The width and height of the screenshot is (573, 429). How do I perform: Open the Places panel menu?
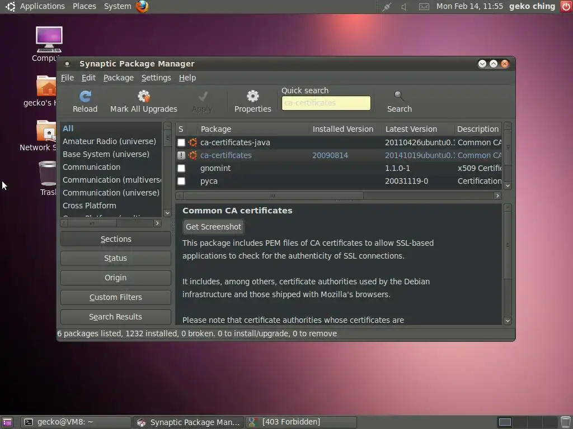tap(84, 6)
